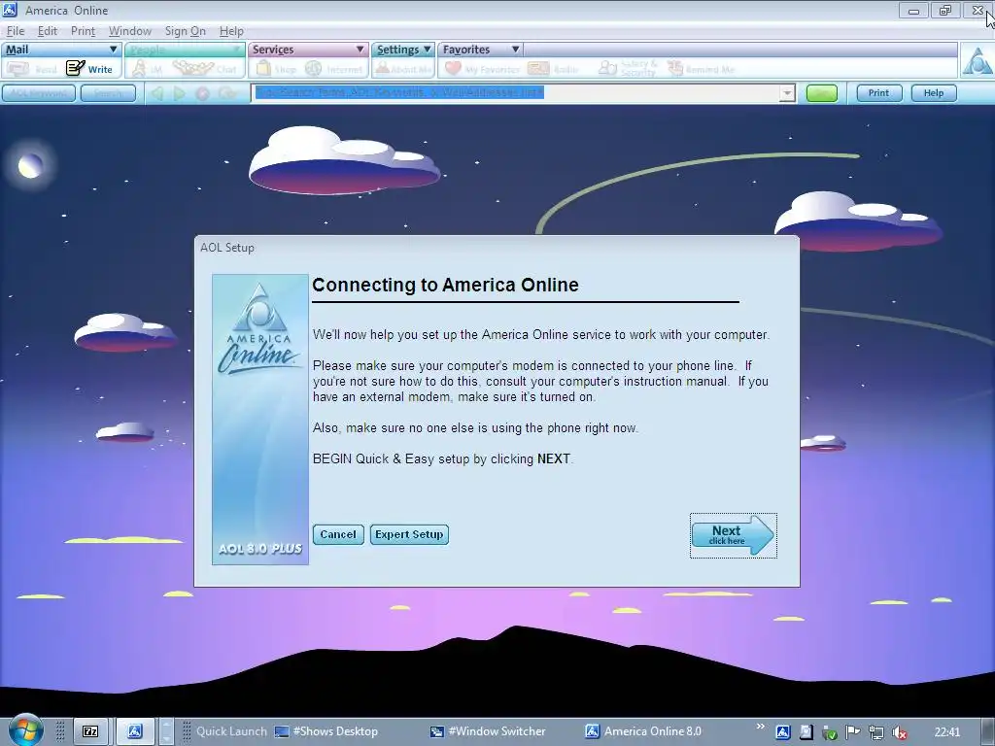Expand the Favorites dropdown menu
The width and height of the screenshot is (995, 746).
click(x=515, y=50)
